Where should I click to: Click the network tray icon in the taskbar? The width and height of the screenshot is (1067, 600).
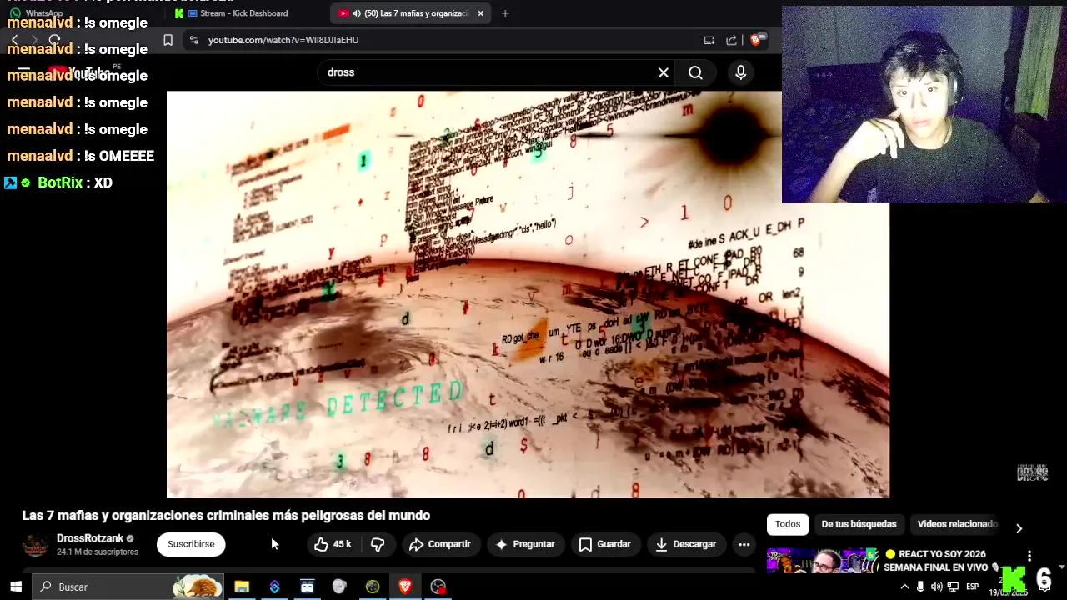click(953, 587)
